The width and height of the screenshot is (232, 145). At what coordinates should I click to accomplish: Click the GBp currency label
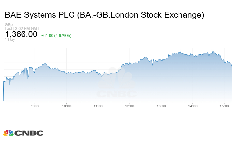tap(9, 25)
